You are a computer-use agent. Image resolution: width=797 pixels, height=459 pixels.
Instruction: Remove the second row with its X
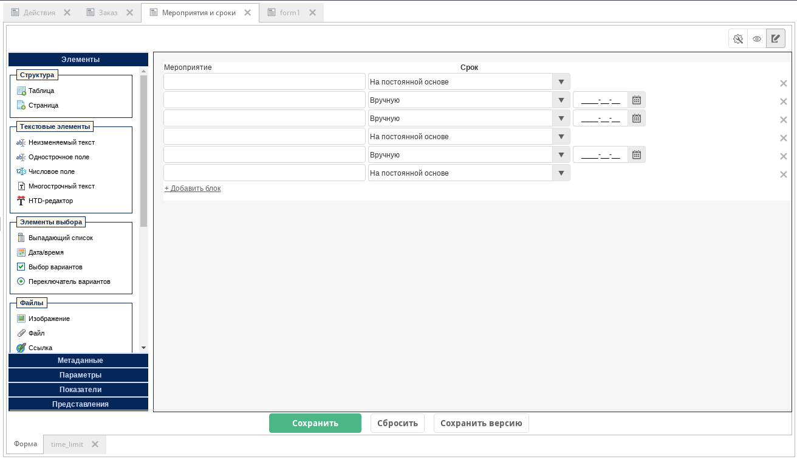[784, 102]
